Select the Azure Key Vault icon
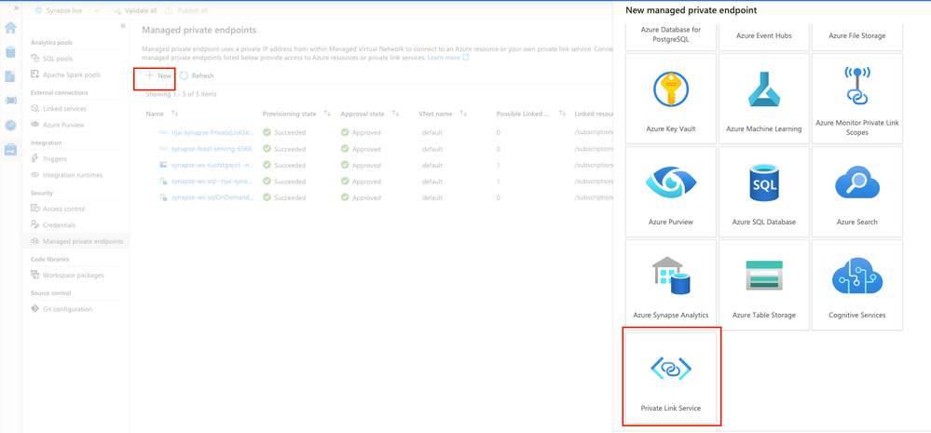 [671, 88]
